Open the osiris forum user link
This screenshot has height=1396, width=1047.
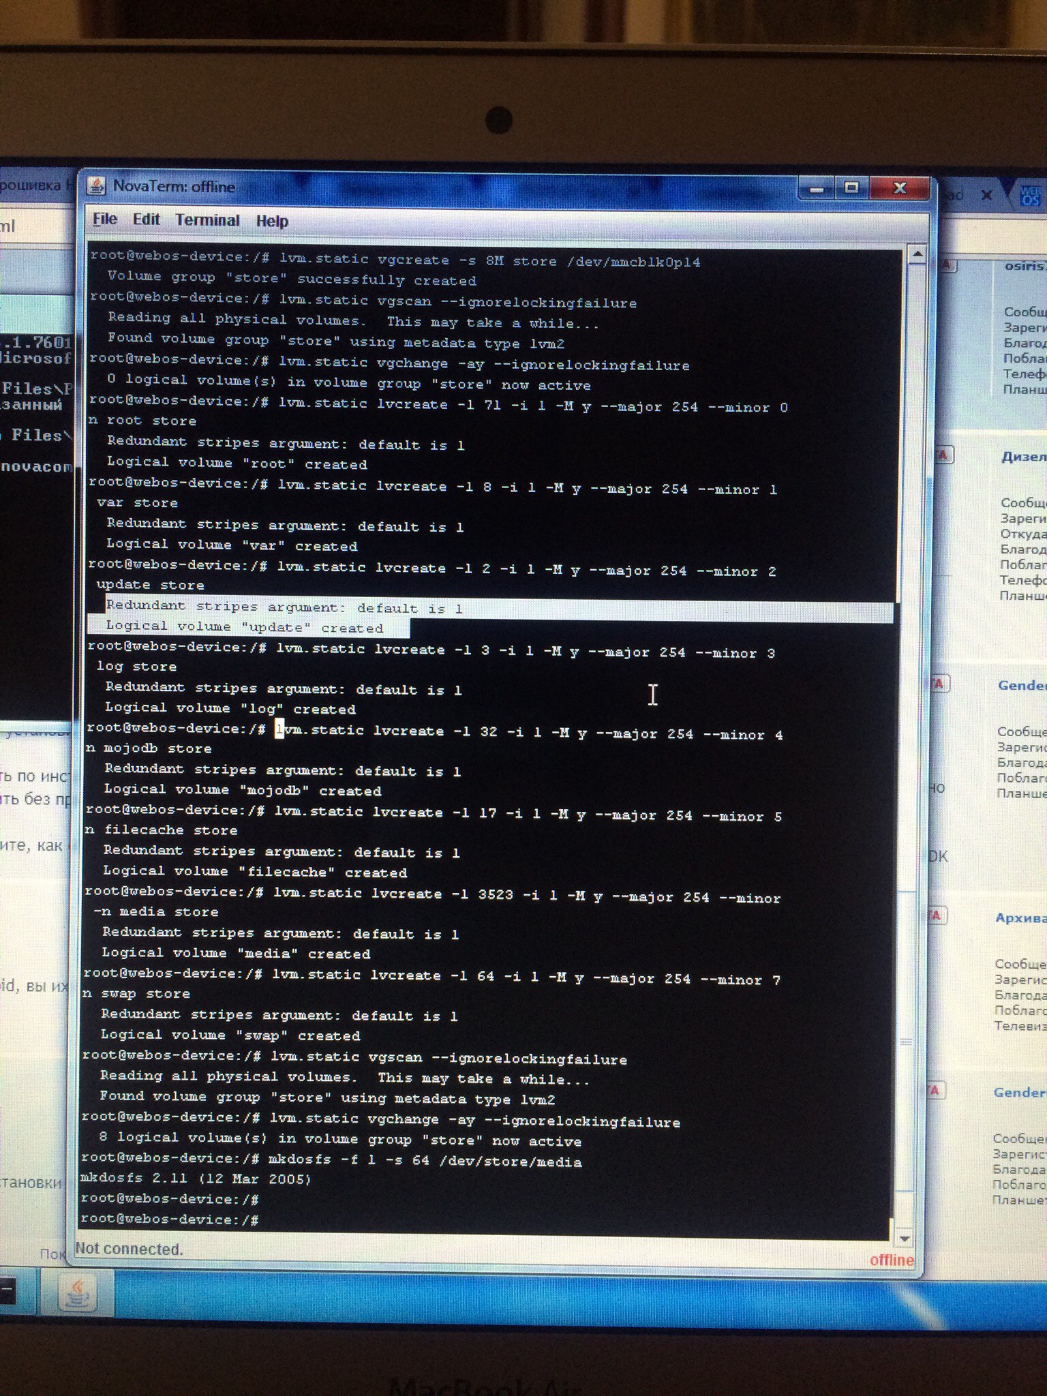(1025, 266)
